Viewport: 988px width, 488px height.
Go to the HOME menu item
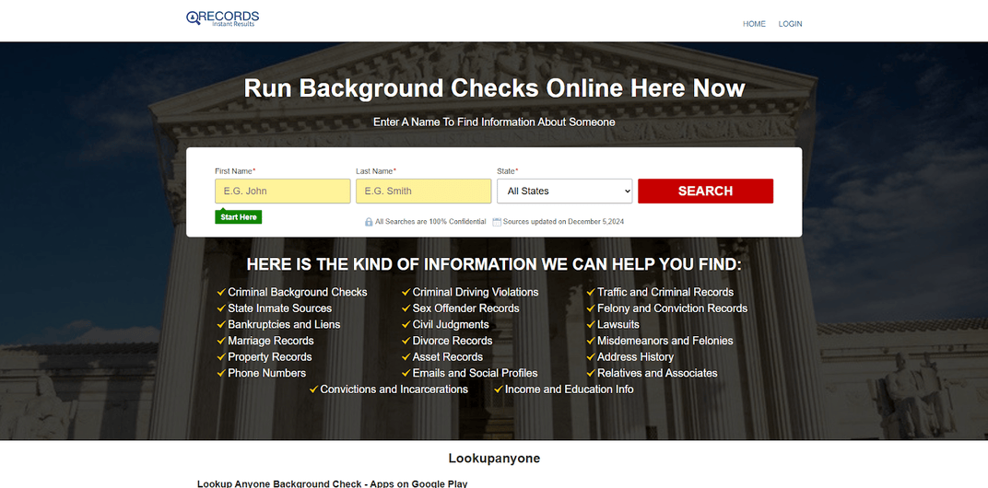754,24
